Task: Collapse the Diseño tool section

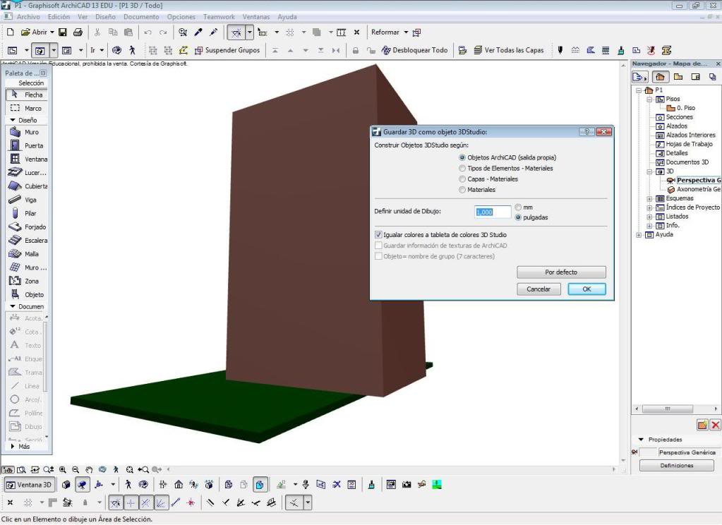Action: click(13, 120)
